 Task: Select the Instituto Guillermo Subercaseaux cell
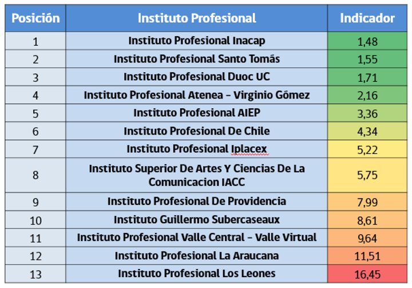coord(196,220)
